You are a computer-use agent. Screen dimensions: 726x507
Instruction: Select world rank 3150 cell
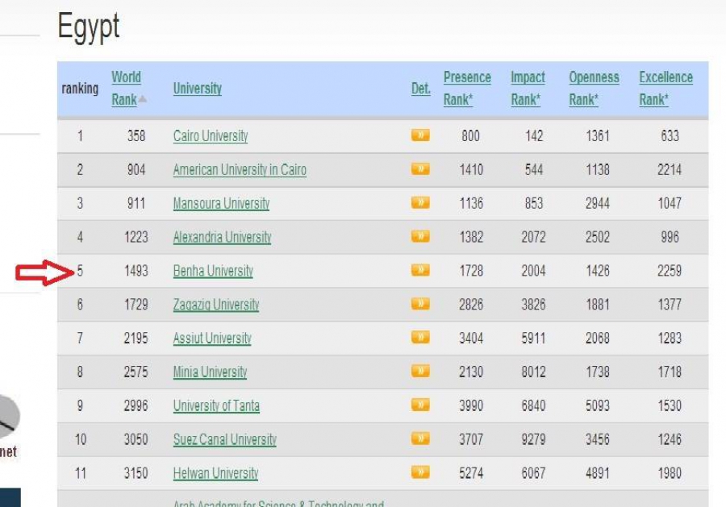point(136,474)
